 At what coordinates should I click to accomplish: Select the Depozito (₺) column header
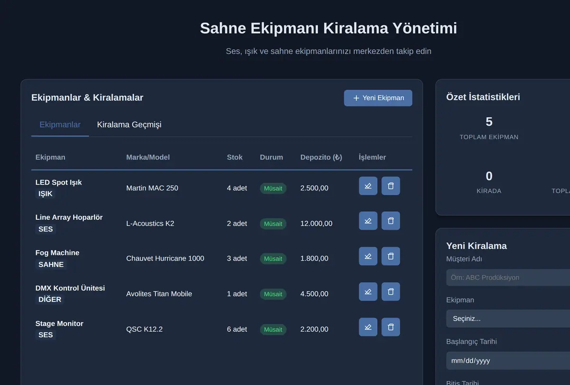pyautogui.click(x=321, y=157)
